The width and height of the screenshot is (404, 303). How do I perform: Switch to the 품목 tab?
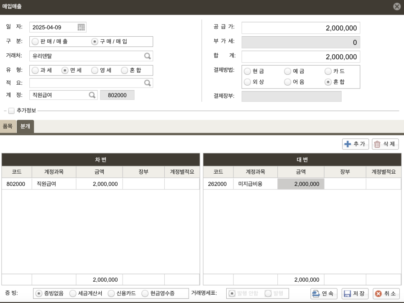pyautogui.click(x=8, y=126)
